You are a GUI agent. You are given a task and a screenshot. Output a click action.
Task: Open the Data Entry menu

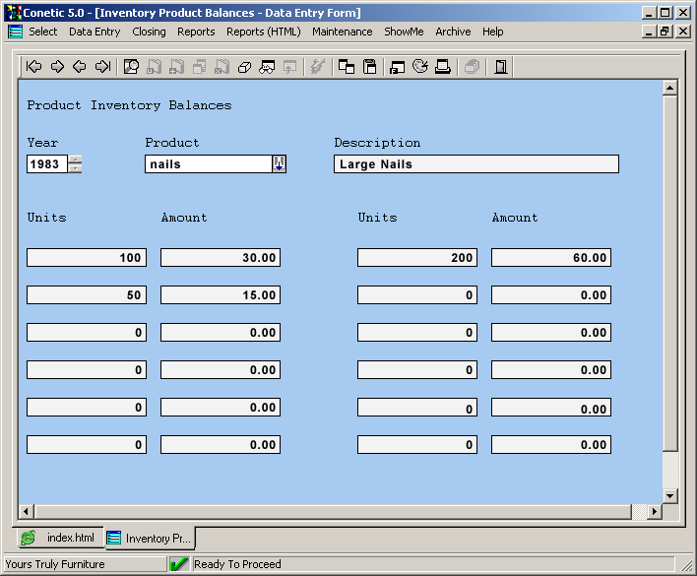tap(95, 32)
